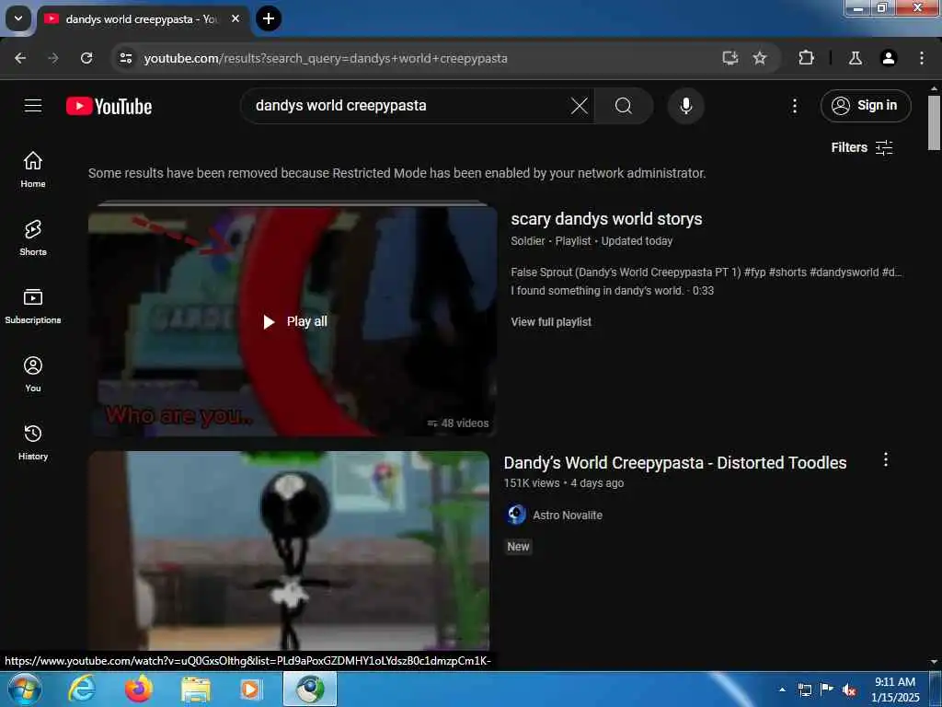Click the New badge on Toodles video
The height and width of the screenshot is (707, 942).
(518, 547)
